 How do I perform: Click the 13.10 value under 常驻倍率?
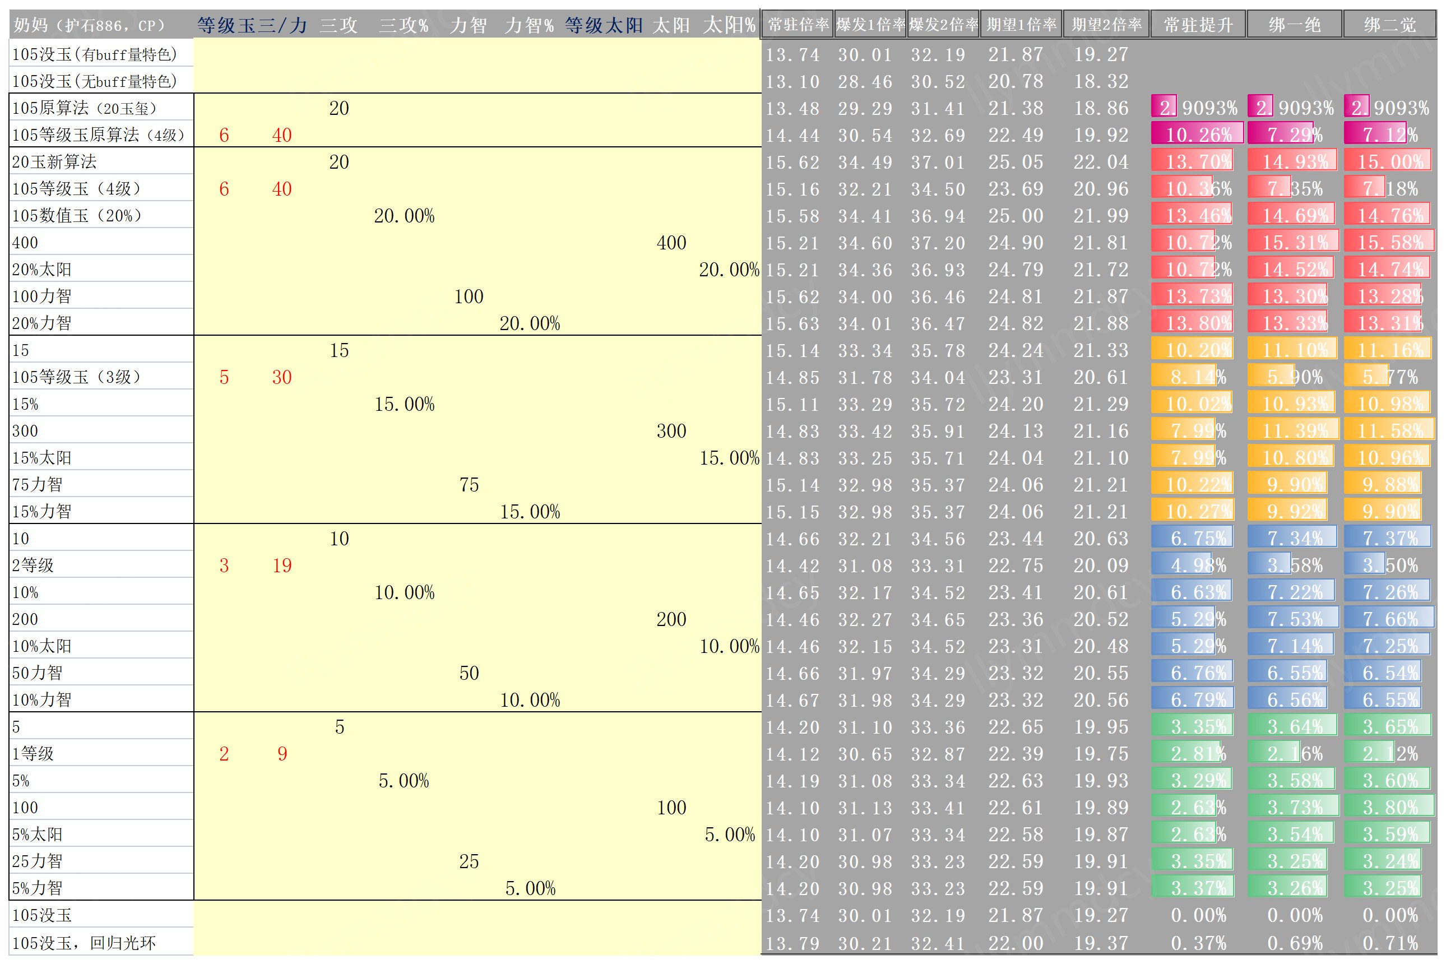pos(792,81)
